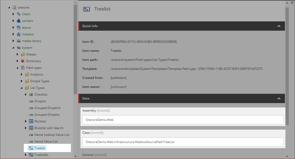Click the Multilist field type icon
The image size is (295, 159).
coord(31,121)
